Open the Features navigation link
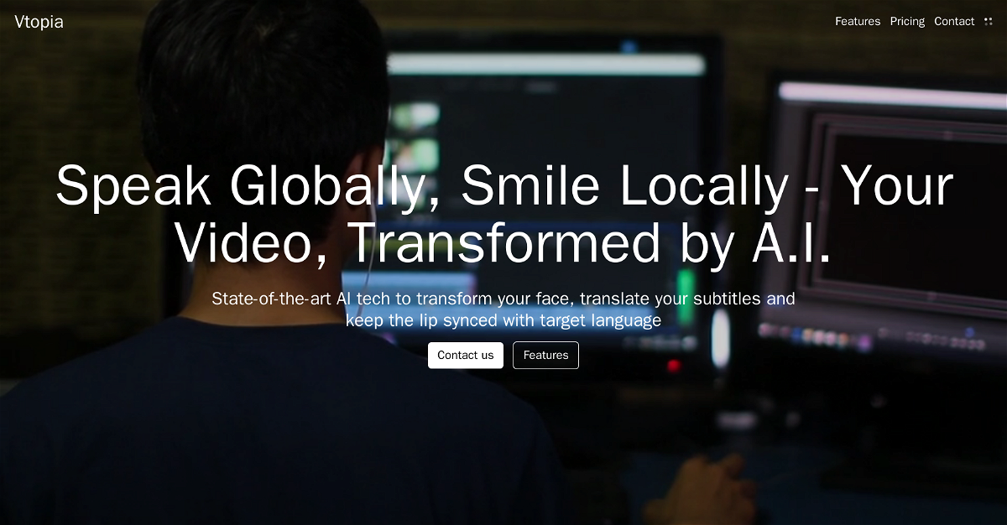This screenshot has height=525, width=1007. click(x=857, y=22)
